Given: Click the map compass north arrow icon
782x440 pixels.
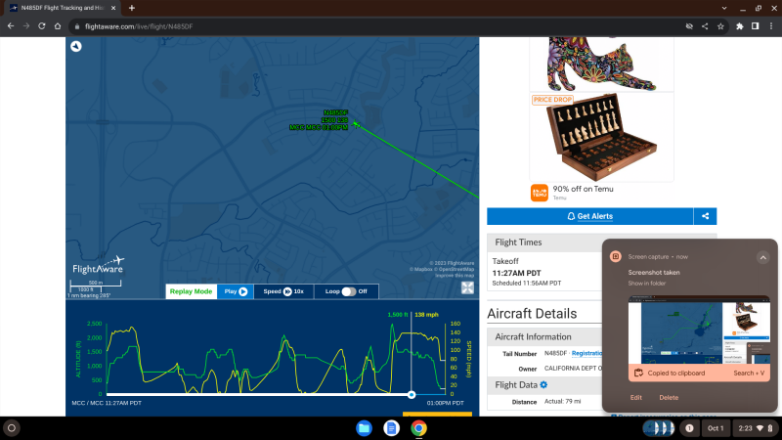Looking at the screenshot, I should point(76,46).
